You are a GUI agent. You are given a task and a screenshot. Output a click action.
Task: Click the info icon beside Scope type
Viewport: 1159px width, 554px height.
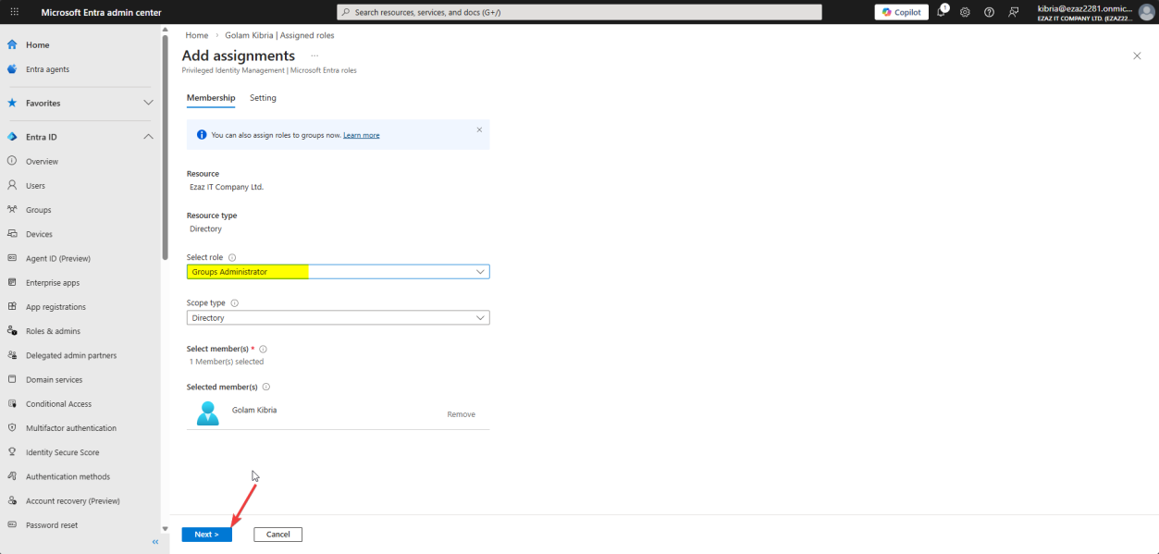tap(234, 302)
